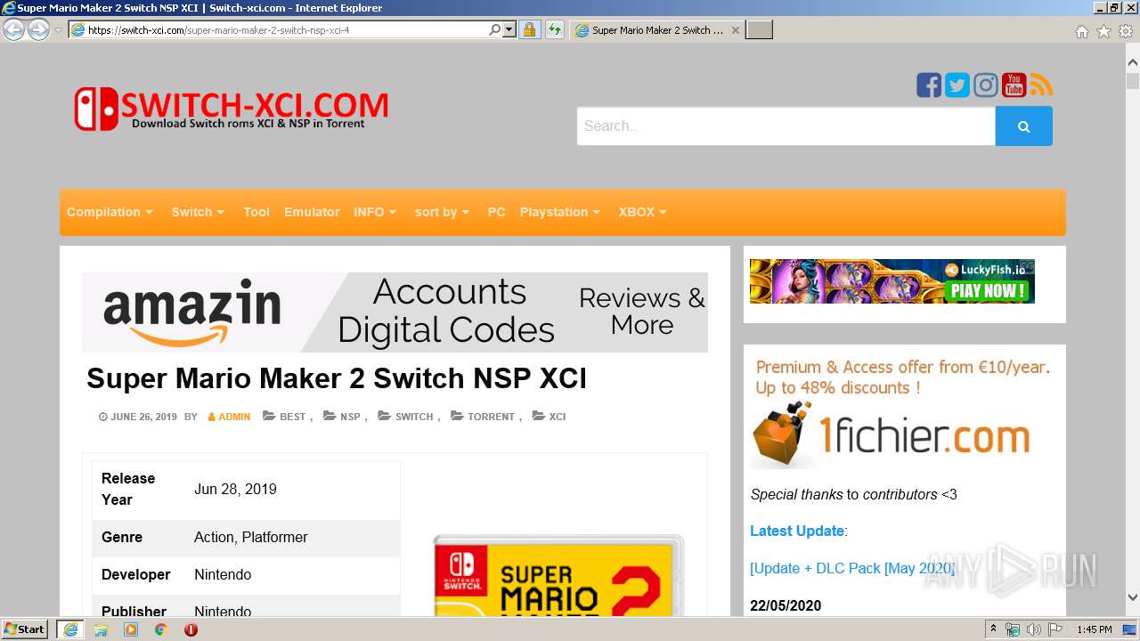The height and width of the screenshot is (641, 1140).
Task: Click the browser URL address field
Action: [287, 29]
